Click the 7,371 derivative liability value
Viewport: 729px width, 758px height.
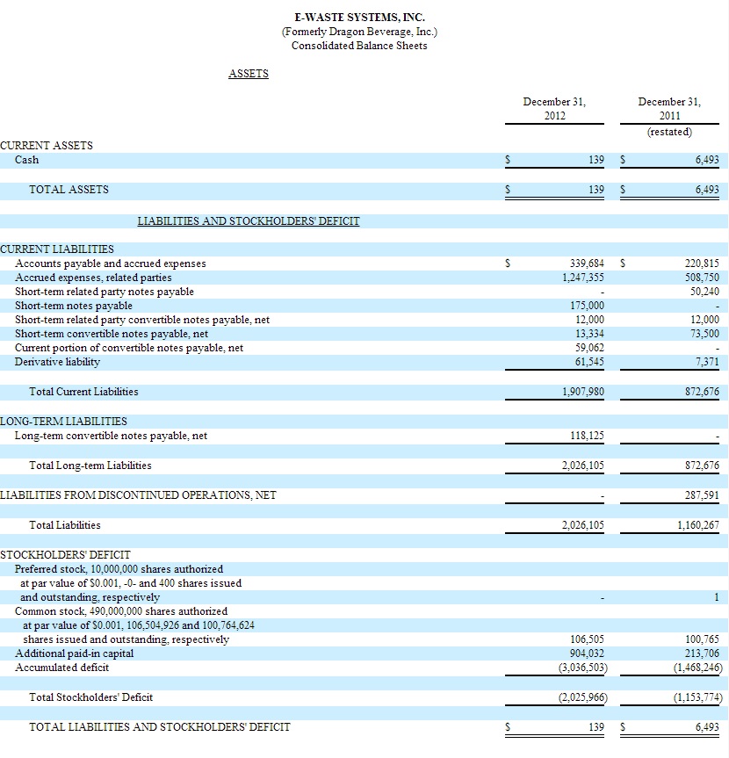[x=707, y=362]
